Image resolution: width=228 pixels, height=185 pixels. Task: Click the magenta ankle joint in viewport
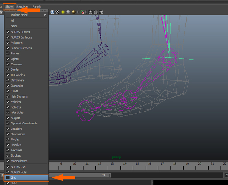[169, 57]
